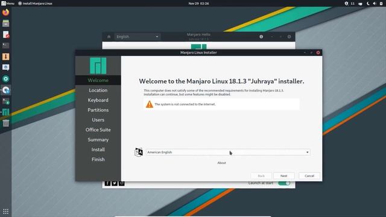This screenshot has width=386, height=217.
Task: Click the Welcome to Manjaro Linux heading
Action: 221,81
